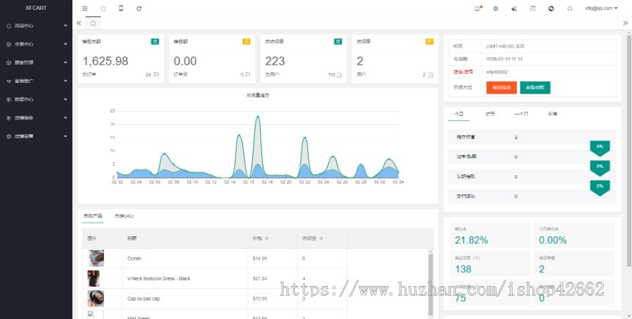
Task: Click the '$27.24' price cell
Action: (260, 279)
